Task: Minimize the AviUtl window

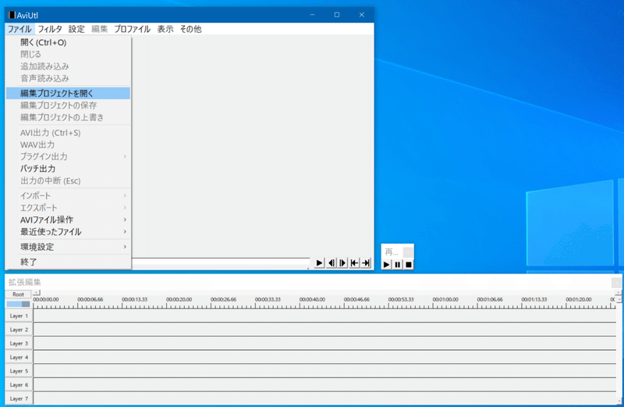Action: point(313,15)
